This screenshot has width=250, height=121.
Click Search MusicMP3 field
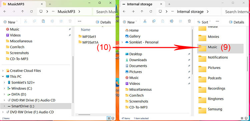(x=104, y=12)
